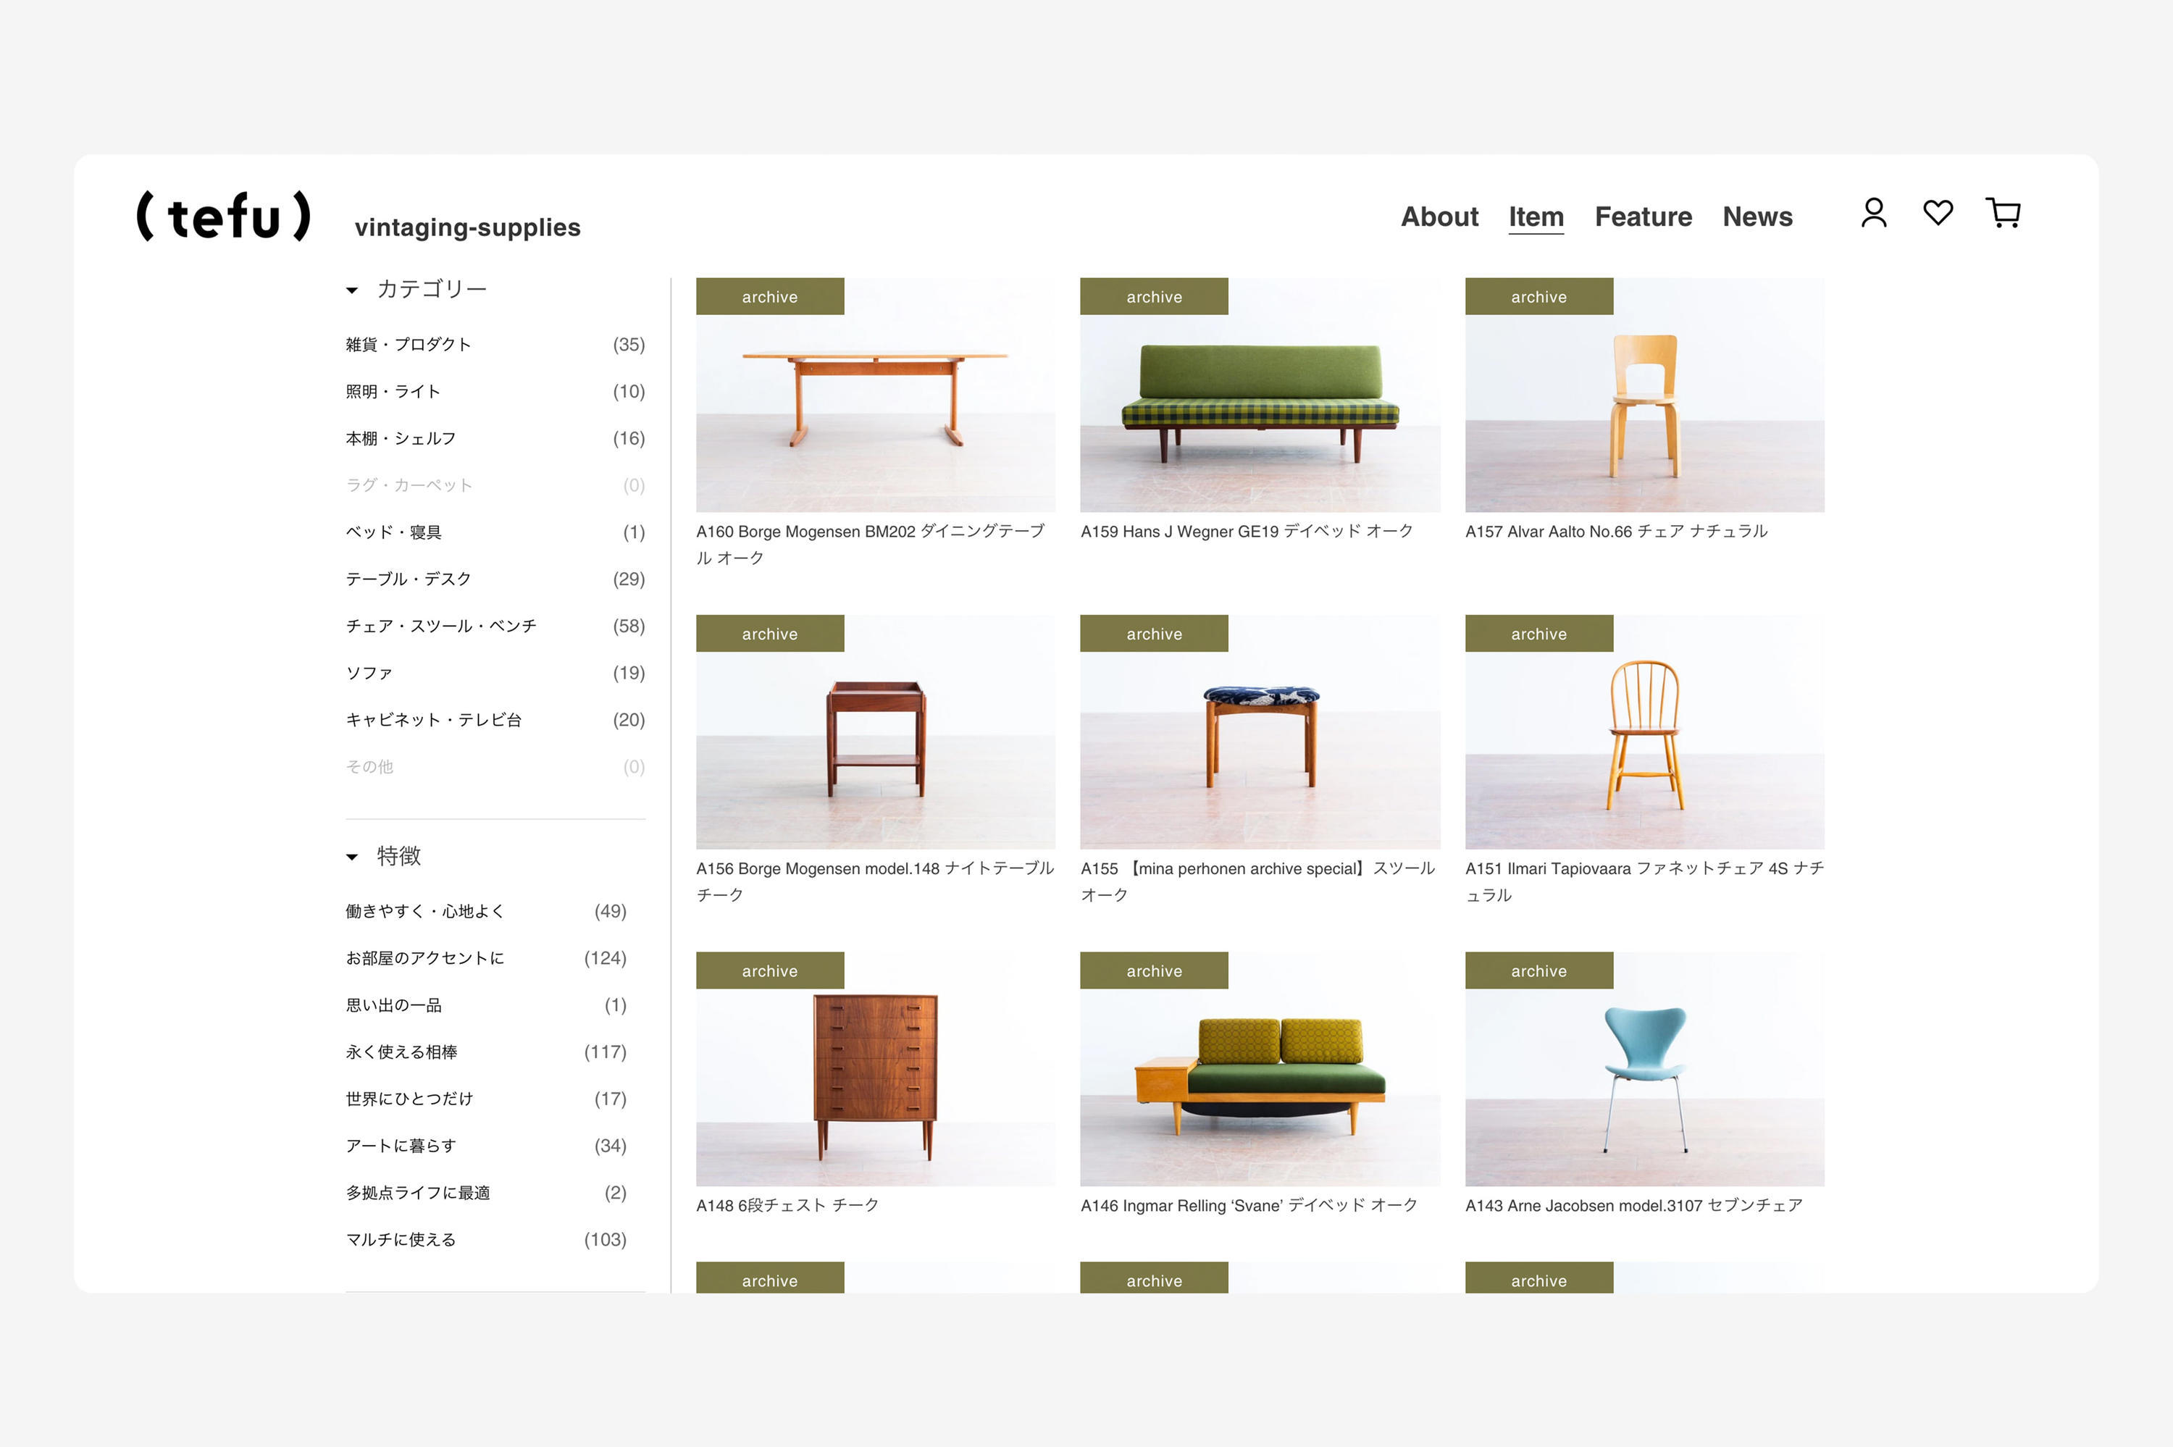
Task: Open the A146 Svane daybed thumbnail
Action: (1260, 1069)
